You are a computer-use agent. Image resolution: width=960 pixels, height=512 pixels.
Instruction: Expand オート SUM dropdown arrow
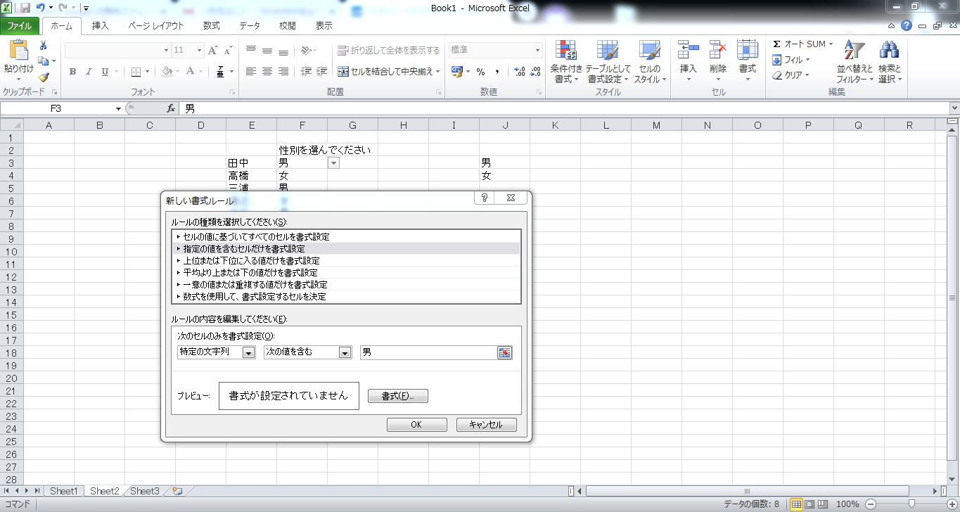click(831, 44)
